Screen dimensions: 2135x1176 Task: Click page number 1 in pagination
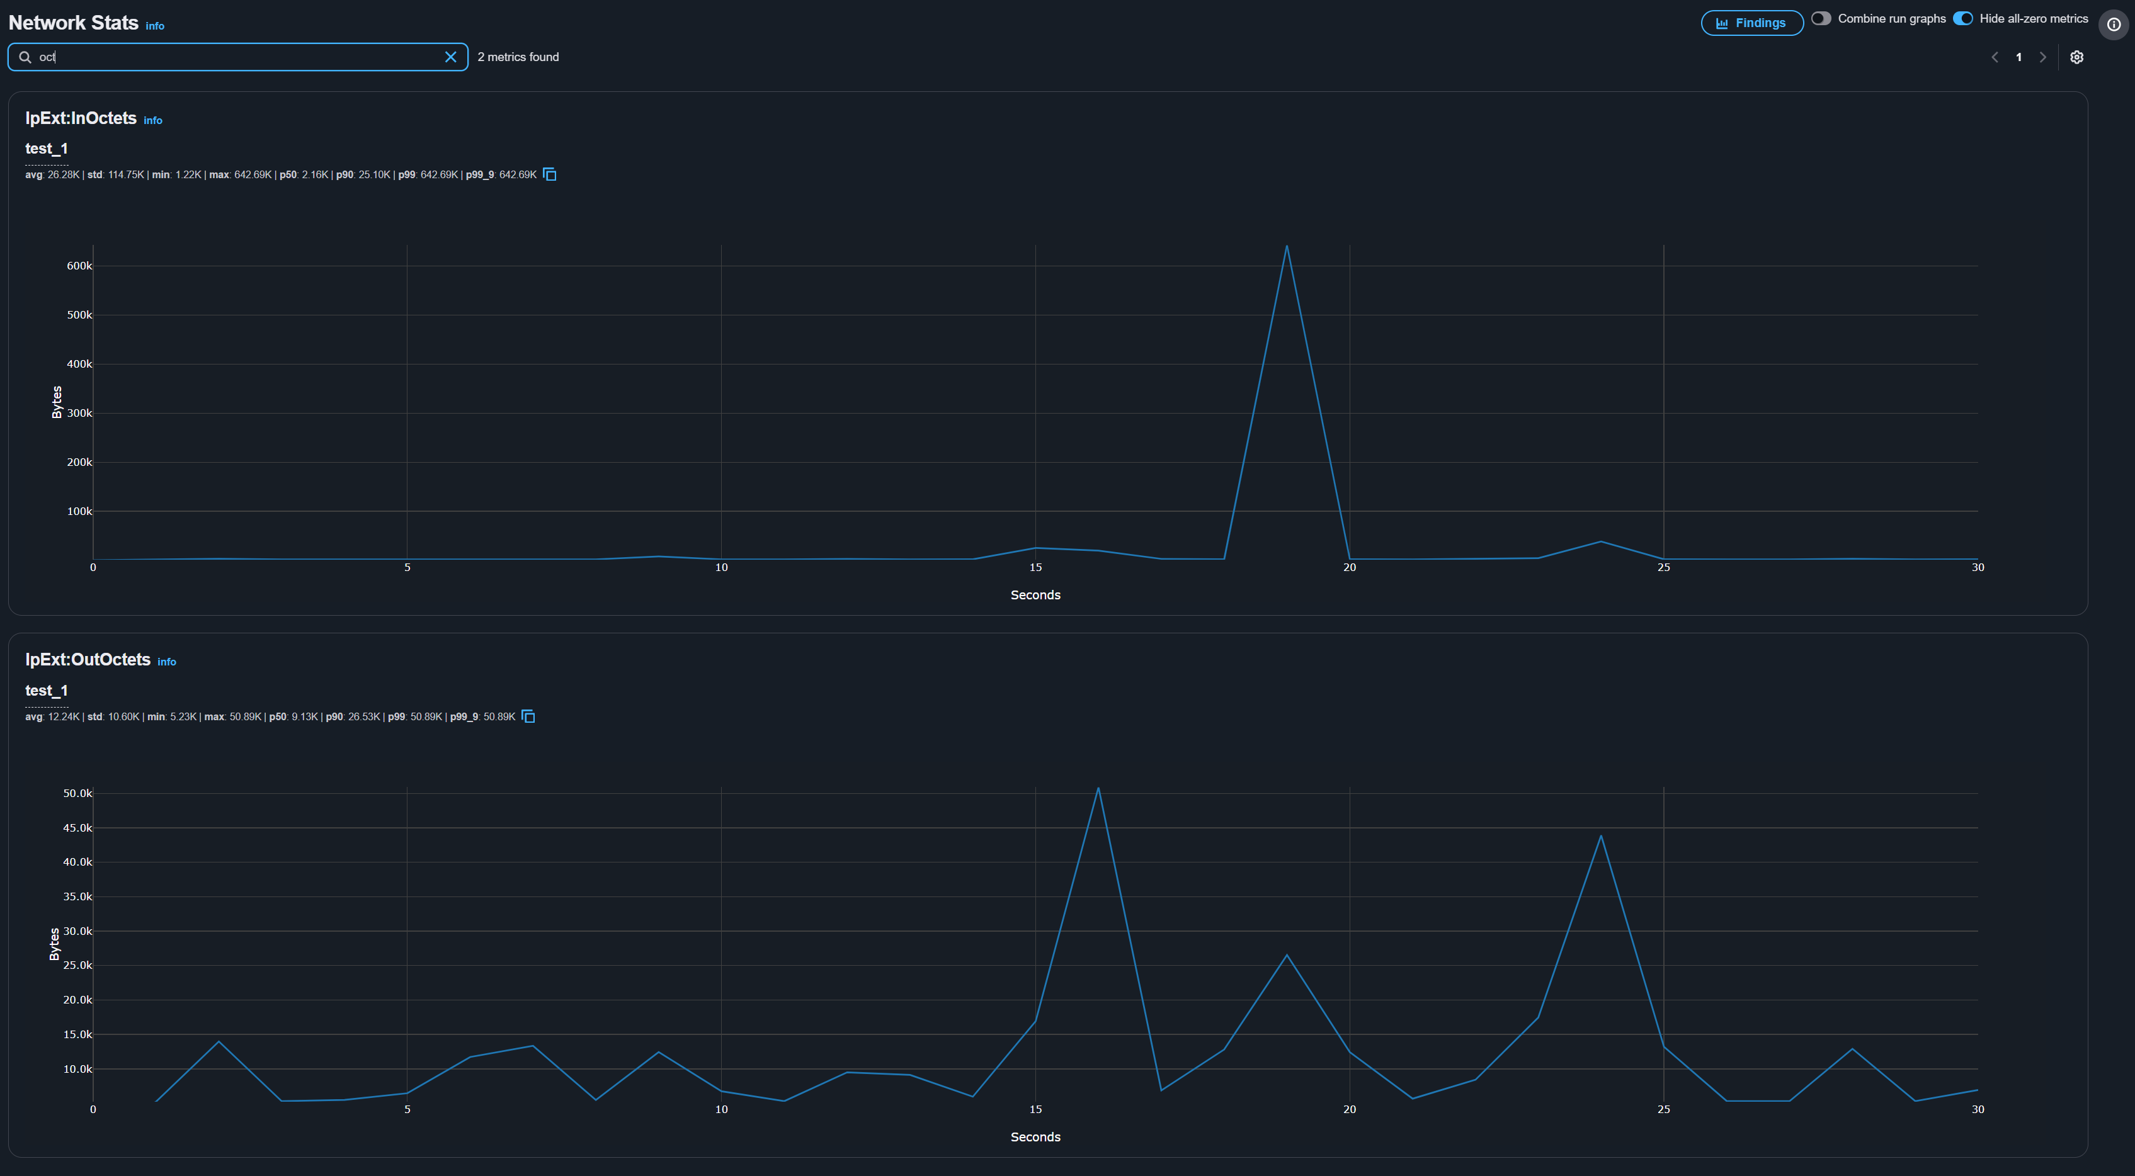pyautogui.click(x=2019, y=57)
